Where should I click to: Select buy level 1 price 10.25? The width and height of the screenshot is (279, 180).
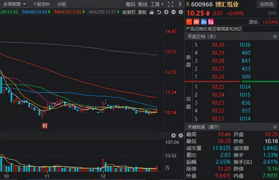218,87
